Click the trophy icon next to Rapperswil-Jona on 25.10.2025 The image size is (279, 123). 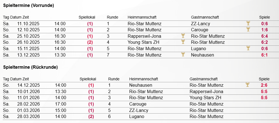(x=183, y=36)
